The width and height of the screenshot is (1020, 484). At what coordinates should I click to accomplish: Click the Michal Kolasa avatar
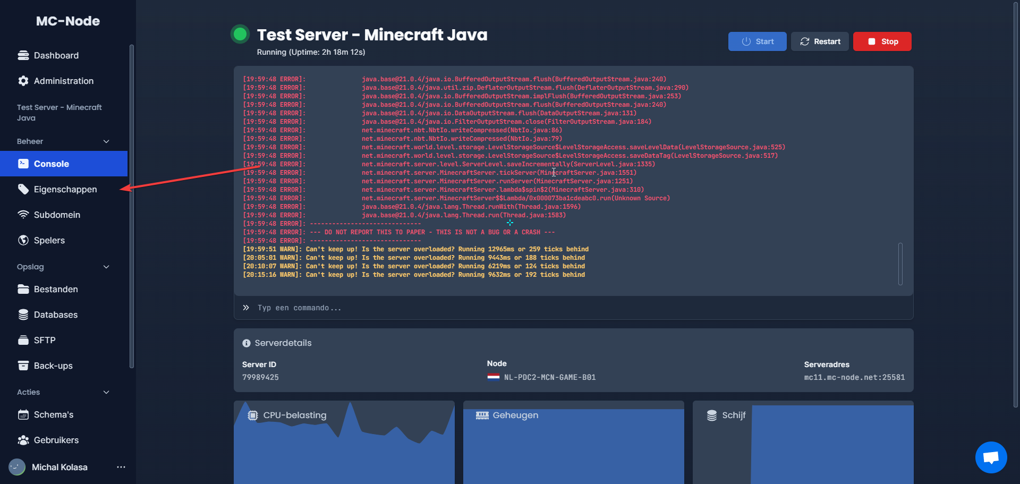coord(17,467)
